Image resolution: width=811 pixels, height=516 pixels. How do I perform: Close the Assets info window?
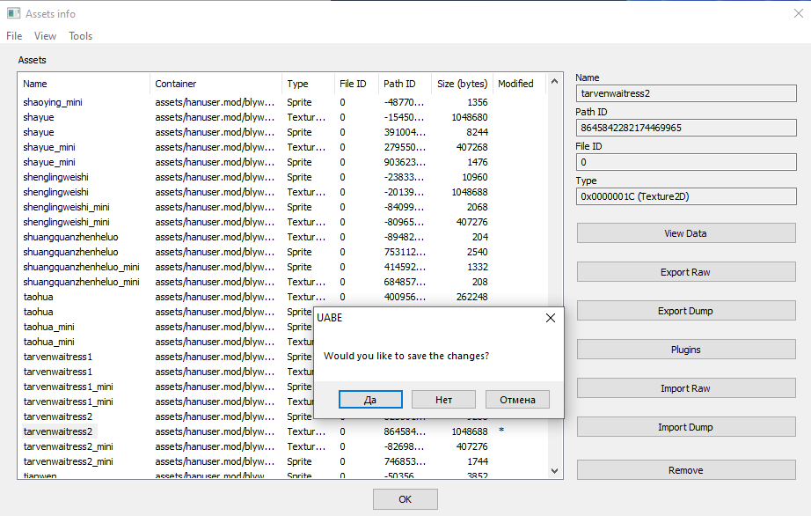click(x=799, y=13)
